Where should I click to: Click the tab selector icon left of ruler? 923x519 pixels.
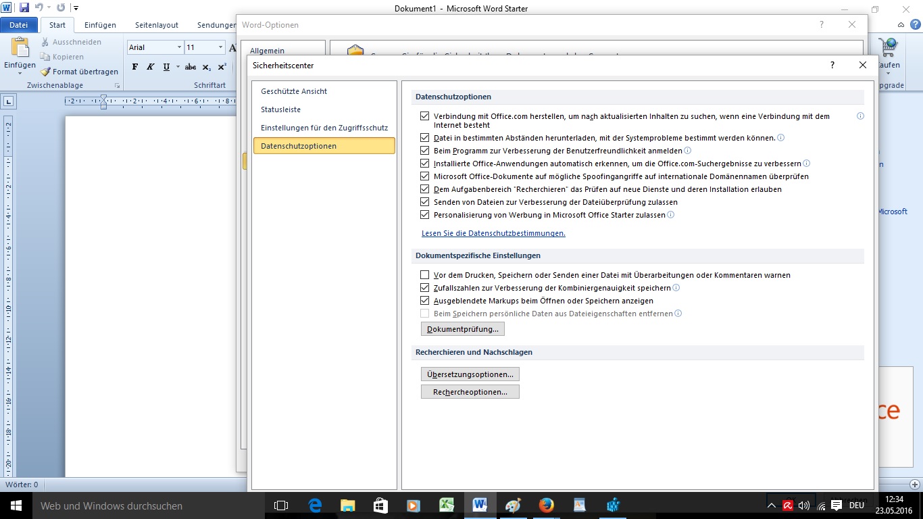[8, 101]
